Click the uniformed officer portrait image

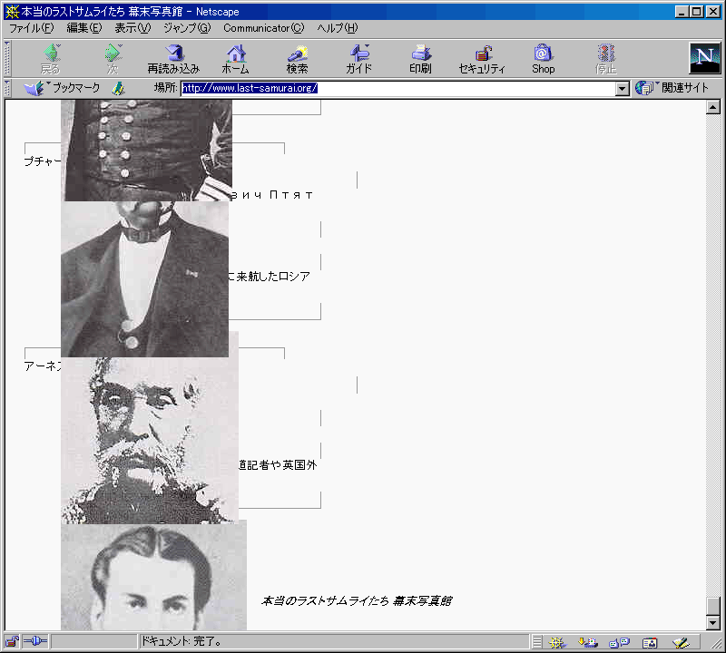click(x=146, y=151)
